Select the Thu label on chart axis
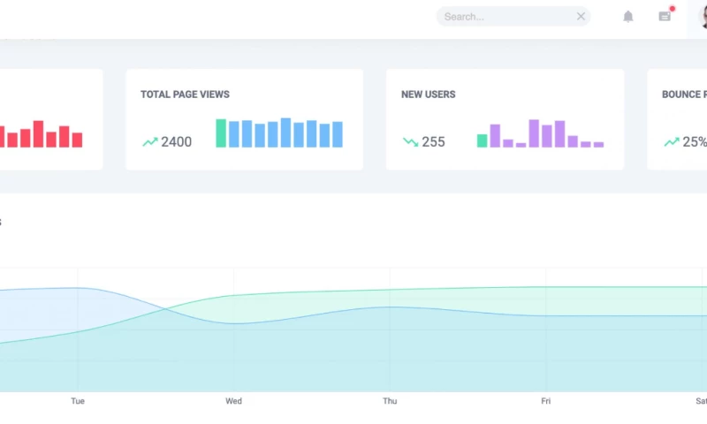 pyautogui.click(x=390, y=401)
